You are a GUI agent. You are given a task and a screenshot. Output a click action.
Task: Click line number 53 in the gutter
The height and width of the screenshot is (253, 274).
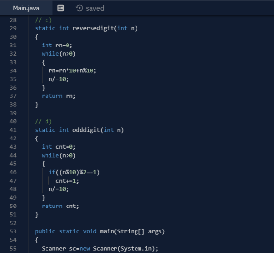point(13,231)
